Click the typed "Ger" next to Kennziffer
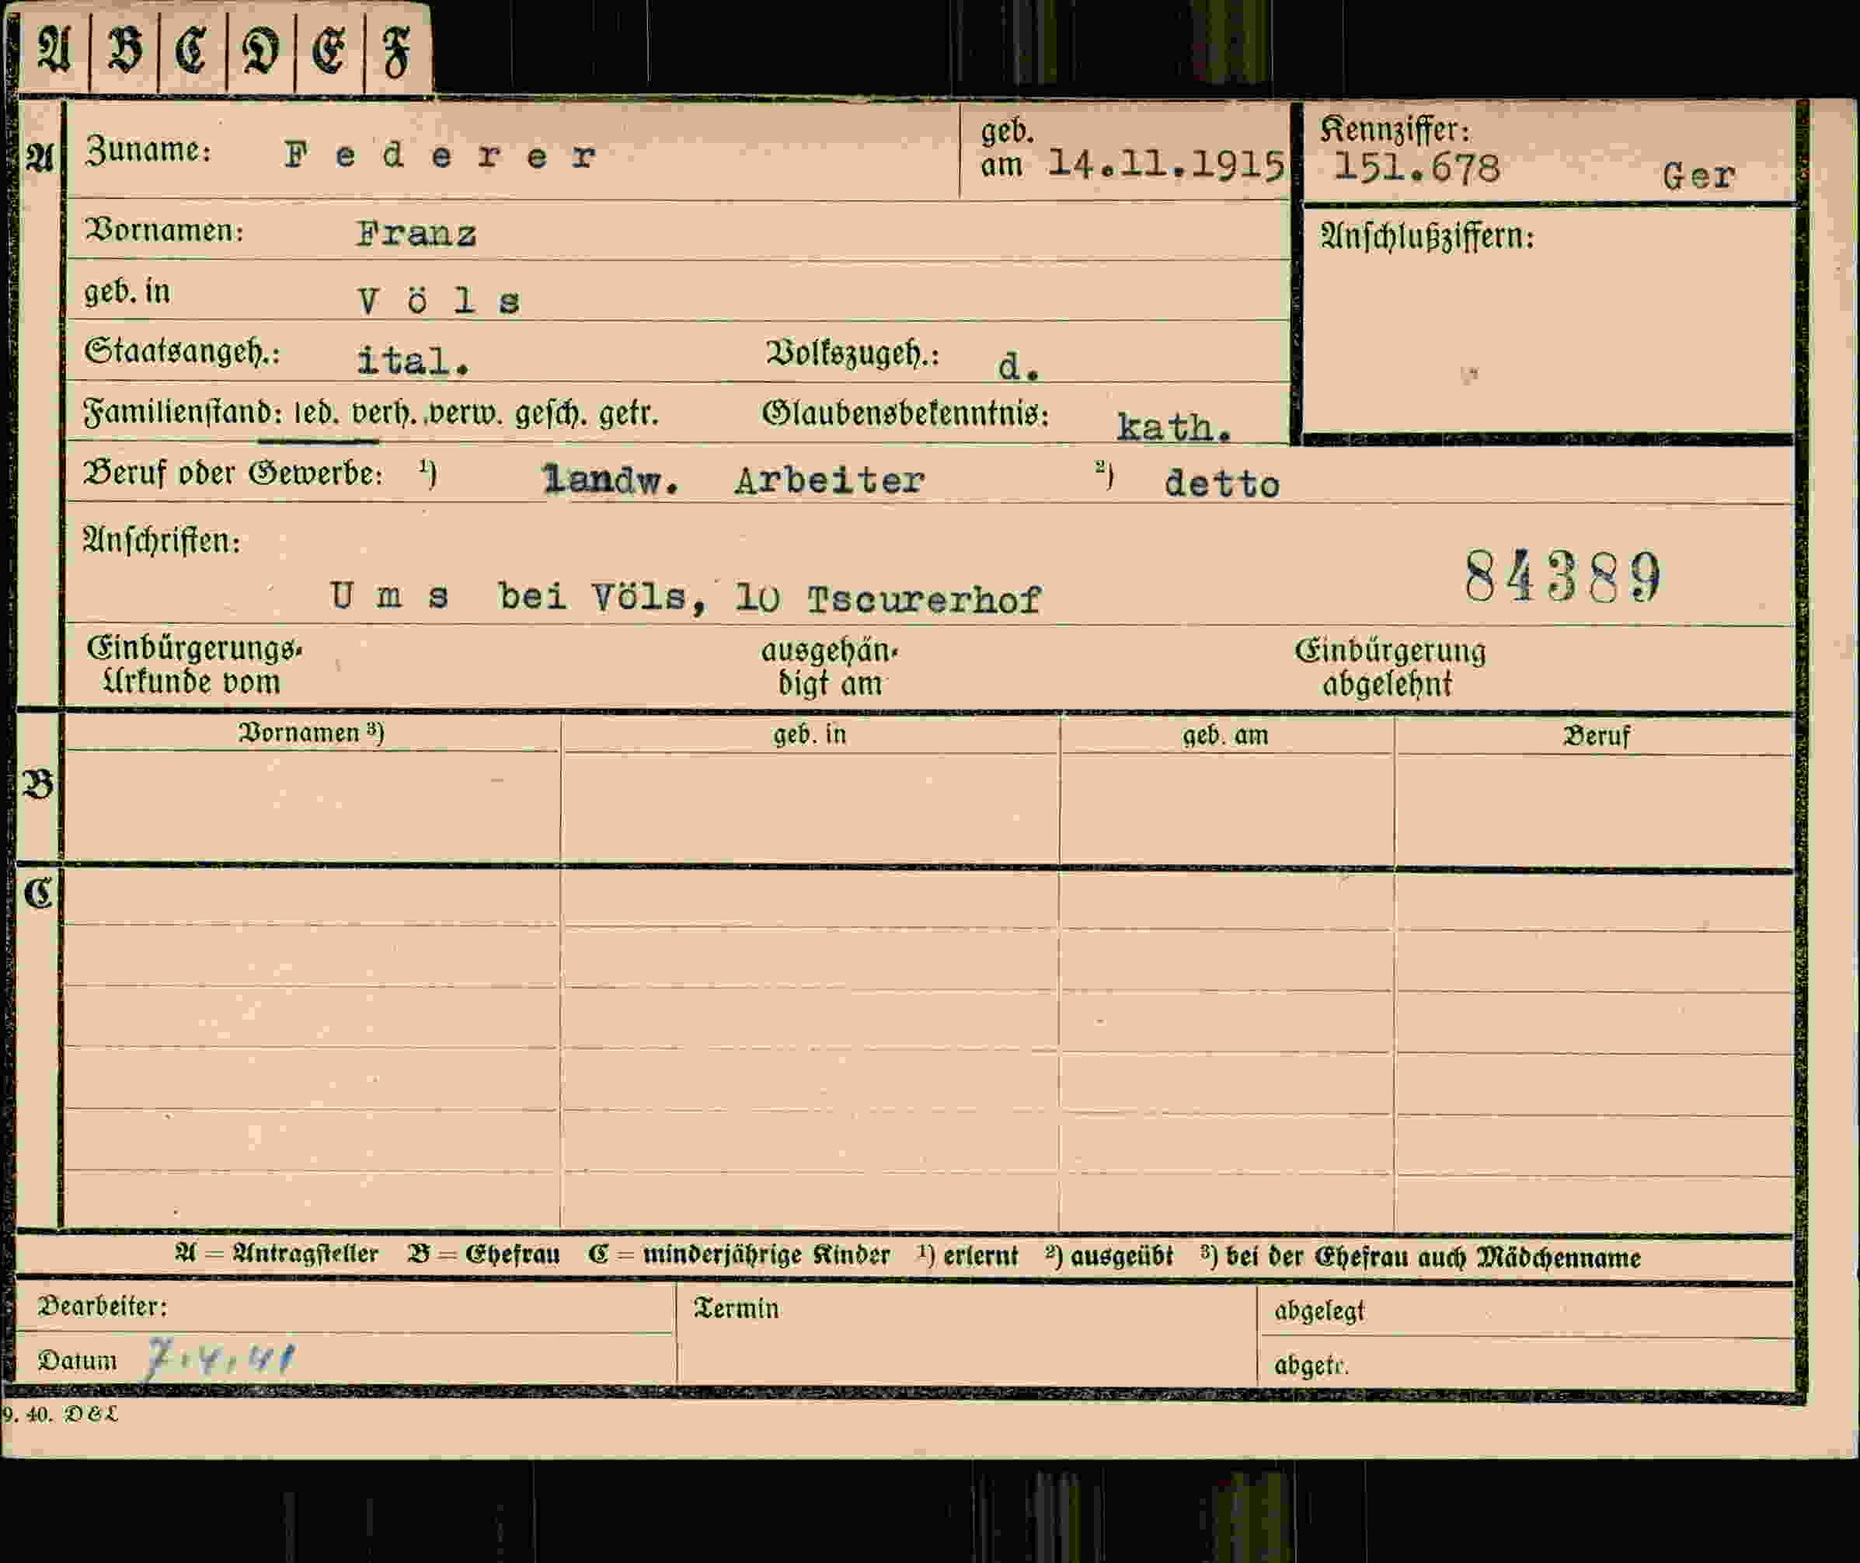The height and width of the screenshot is (1563, 1860). click(1698, 176)
